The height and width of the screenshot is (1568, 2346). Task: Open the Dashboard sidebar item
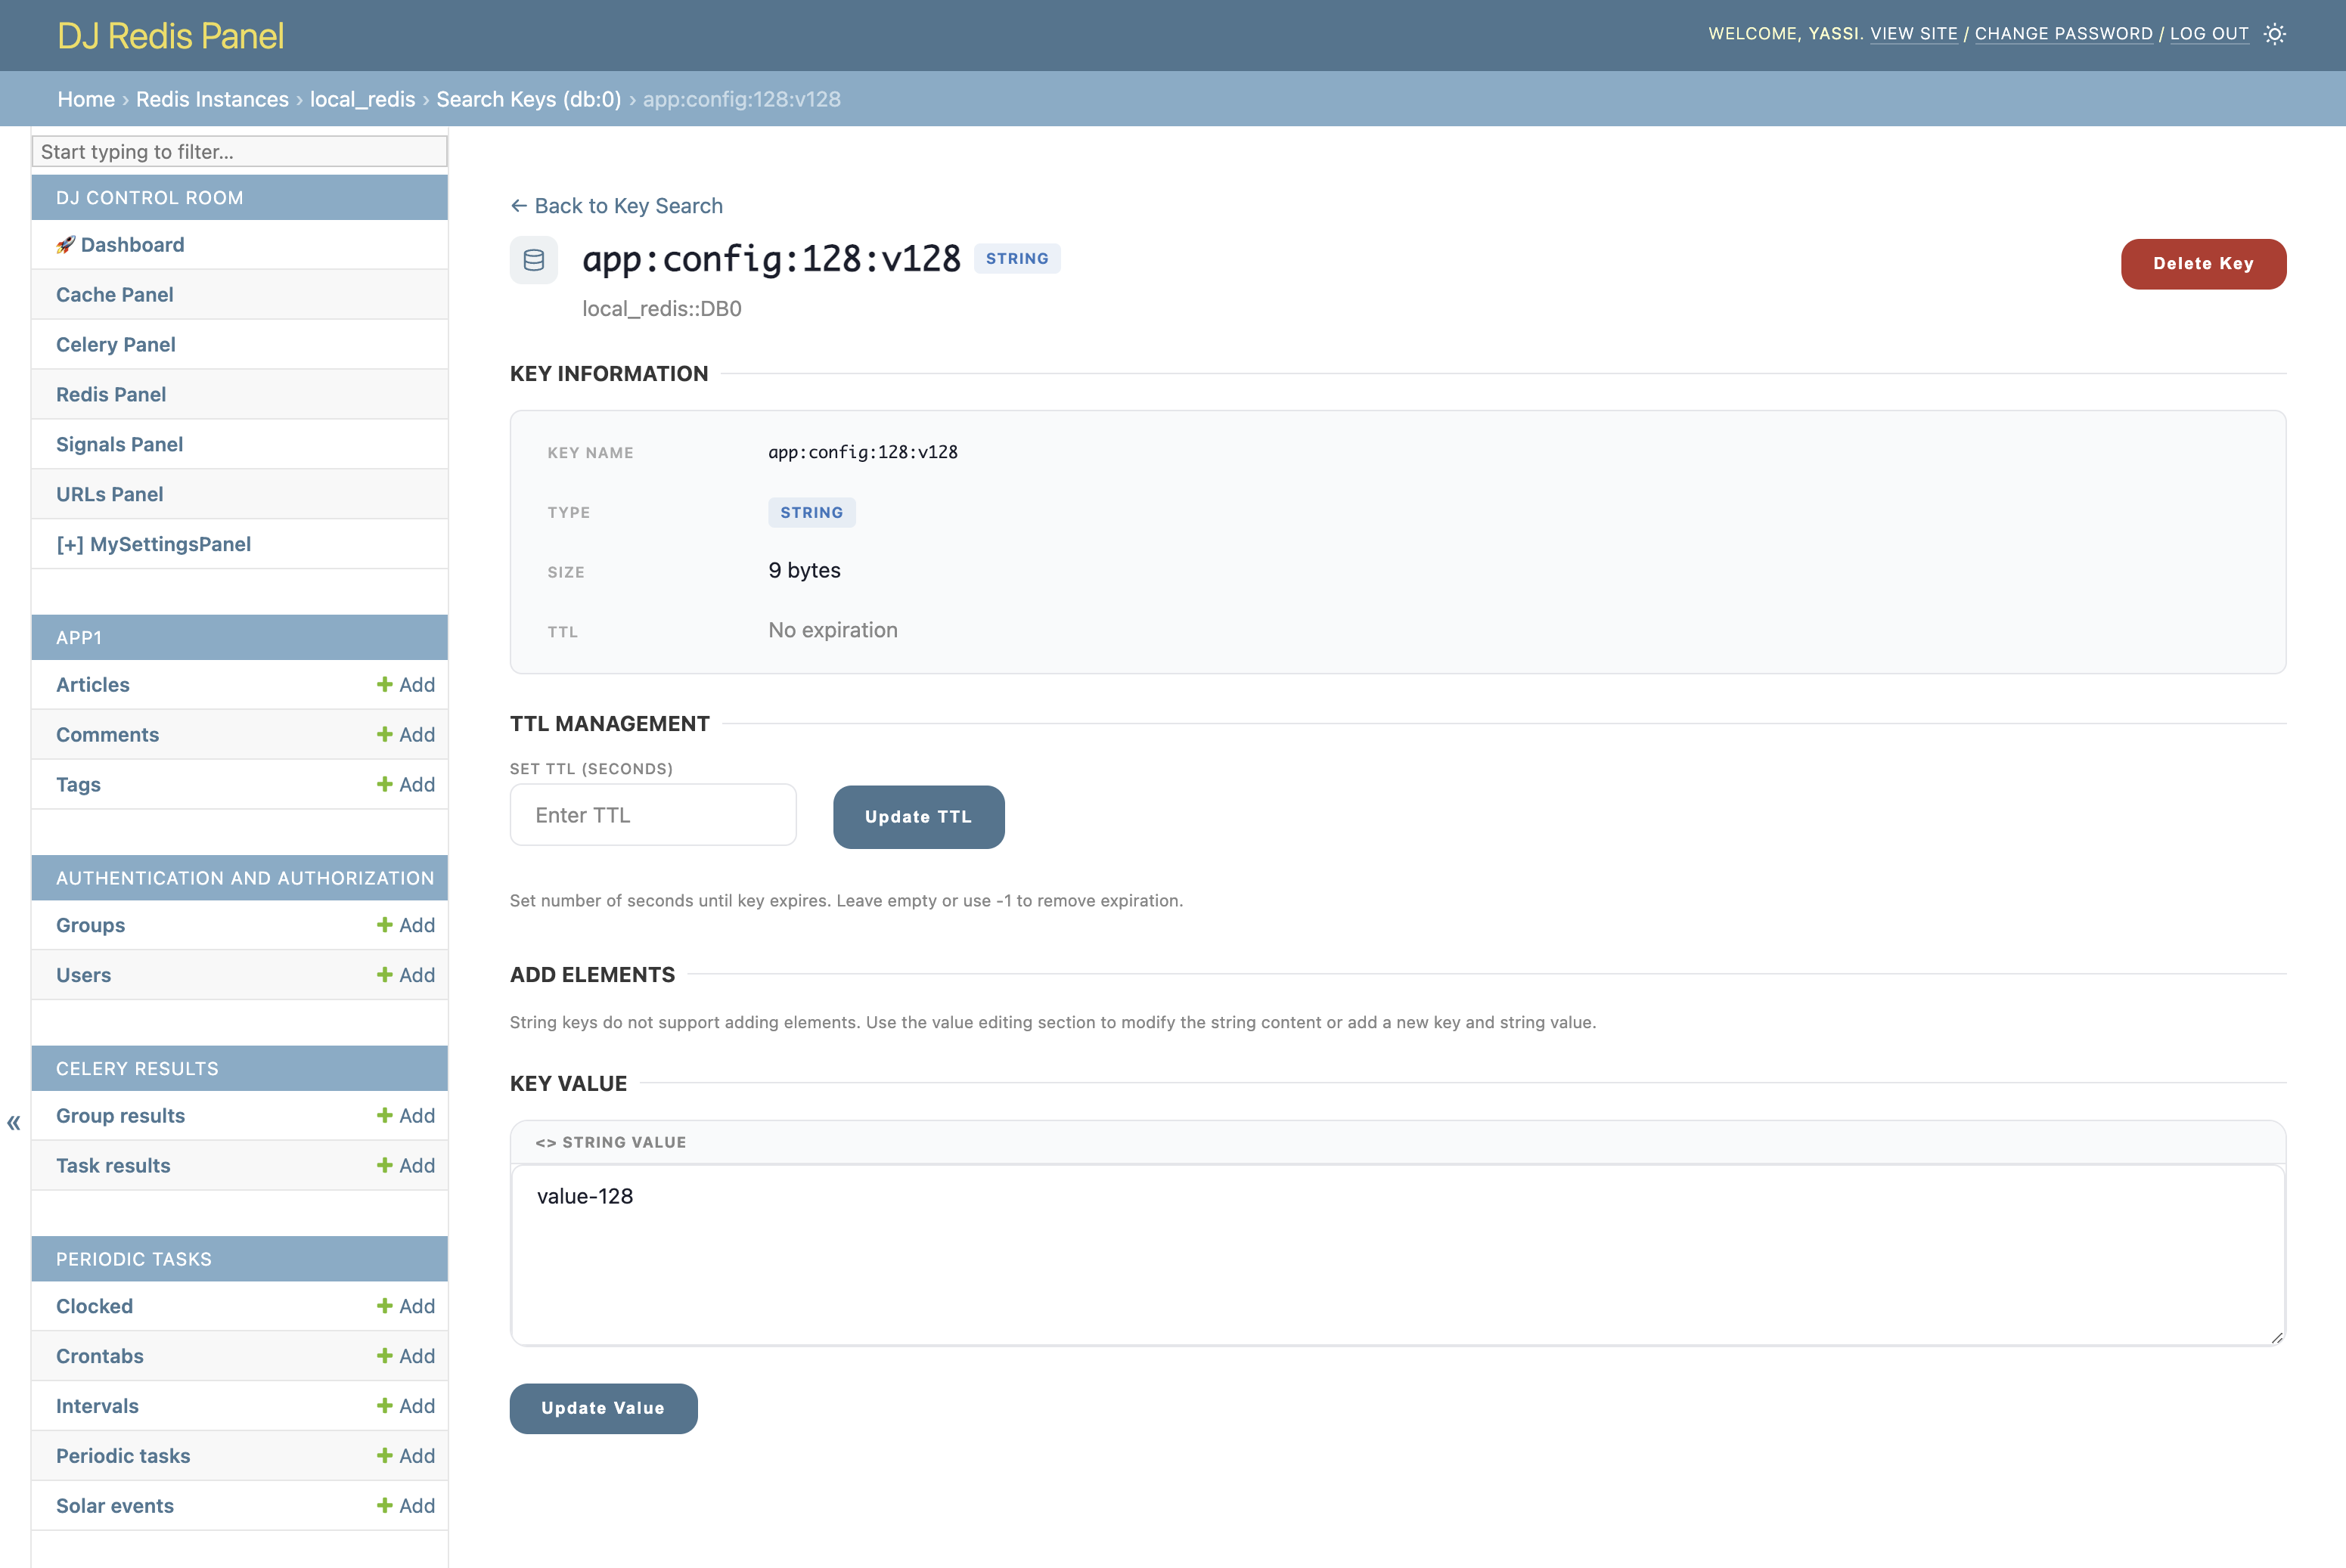(120, 245)
